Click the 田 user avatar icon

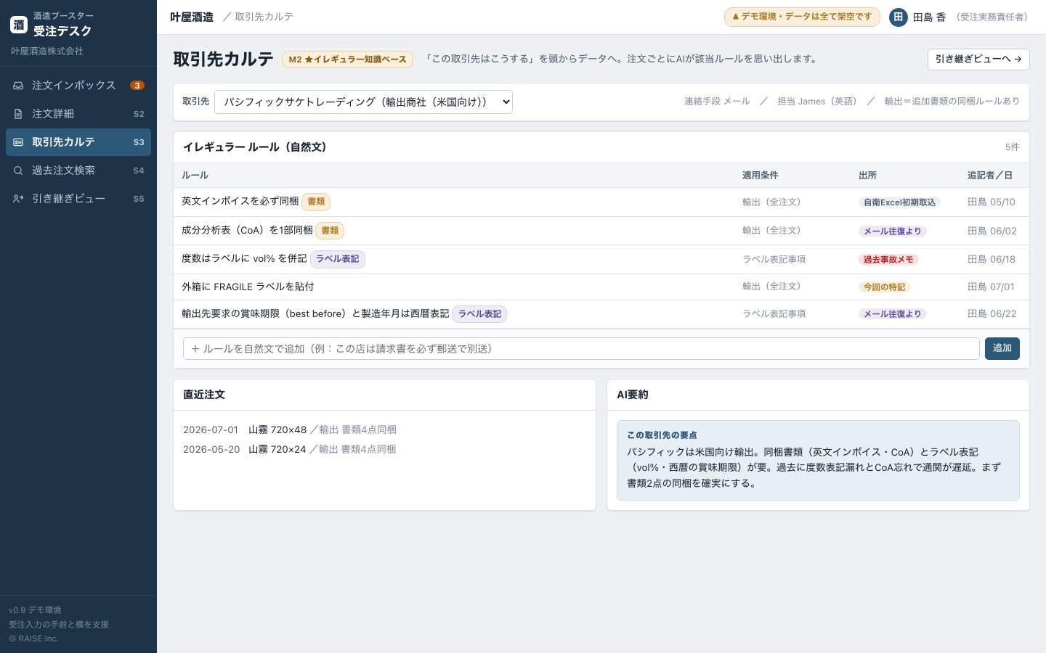pyautogui.click(x=899, y=17)
